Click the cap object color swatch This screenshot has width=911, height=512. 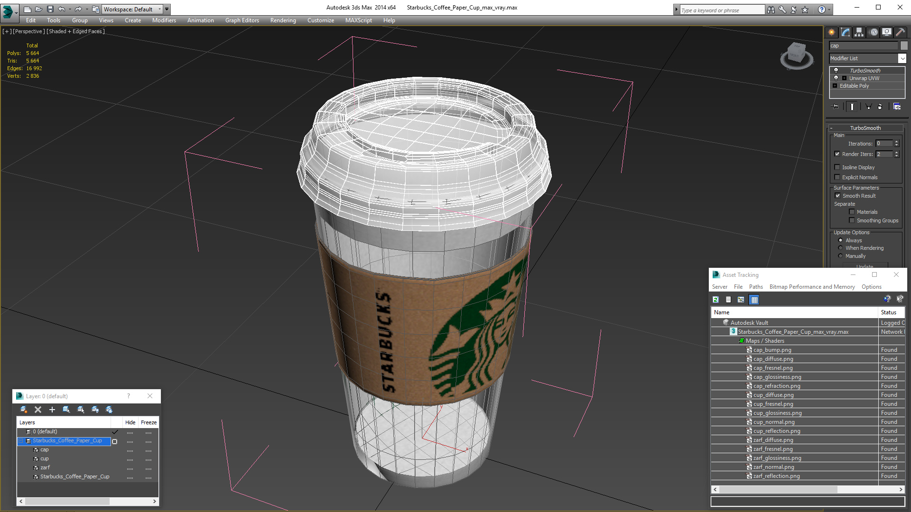click(904, 46)
